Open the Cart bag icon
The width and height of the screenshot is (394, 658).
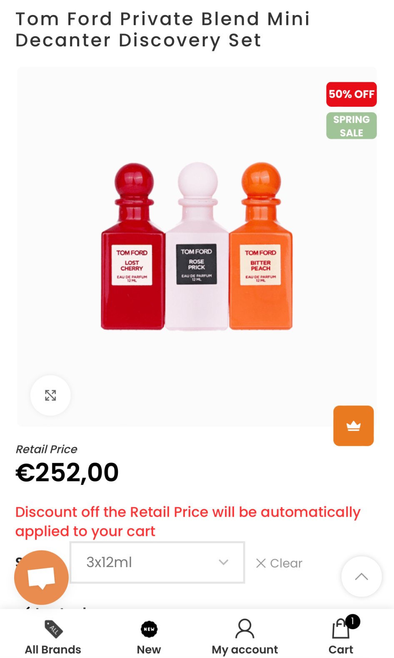pos(340,629)
